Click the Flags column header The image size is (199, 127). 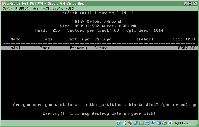pos(46,39)
